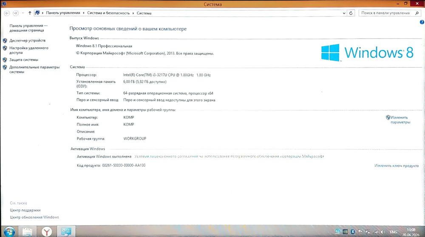425x237 pixels.
Task: Open Защита системы link
Action: (23, 59)
